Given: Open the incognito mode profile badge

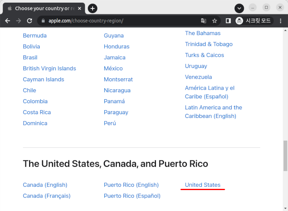Looking at the screenshot, I should pyautogui.click(x=254, y=21).
